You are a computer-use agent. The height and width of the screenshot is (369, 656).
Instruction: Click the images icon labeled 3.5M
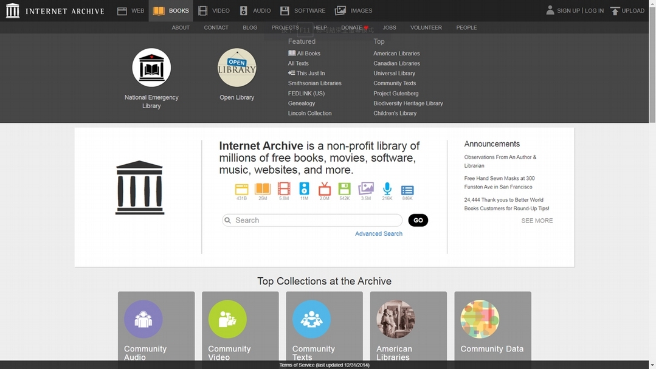pyautogui.click(x=365, y=188)
